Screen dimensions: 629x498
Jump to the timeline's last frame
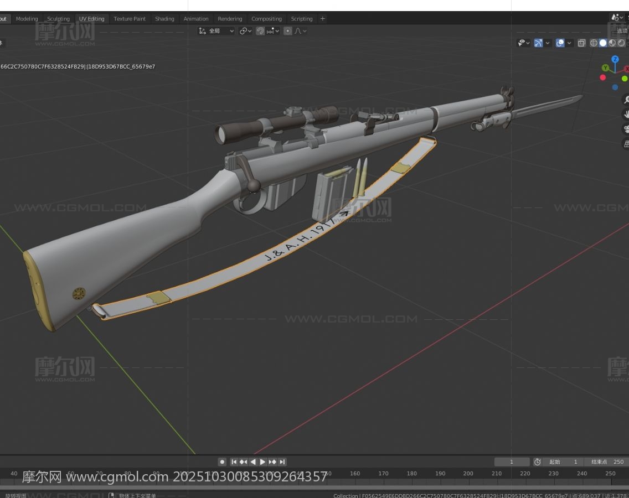pyautogui.click(x=282, y=461)
